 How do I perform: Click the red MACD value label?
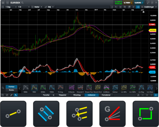152,67
